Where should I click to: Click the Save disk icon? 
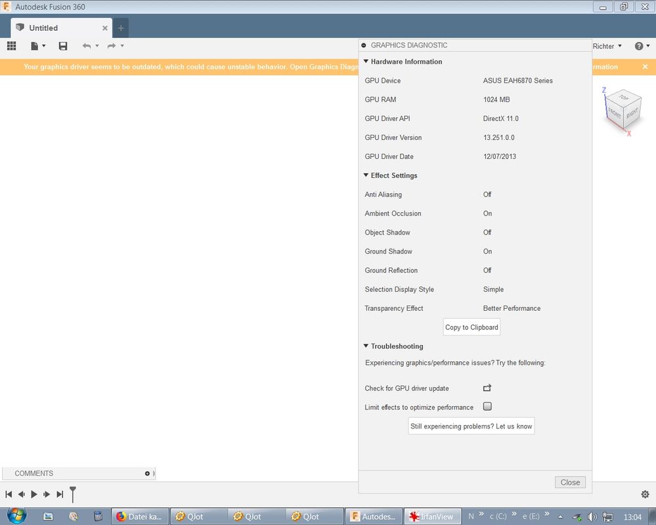pyautogui.click(x=63, y=46)
